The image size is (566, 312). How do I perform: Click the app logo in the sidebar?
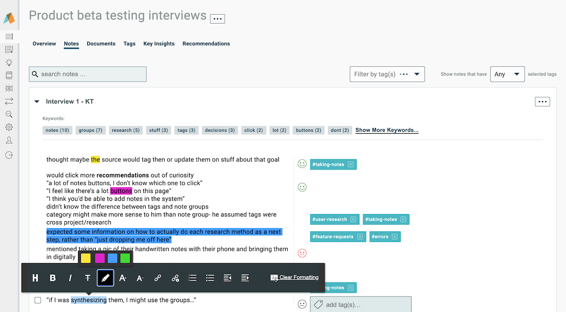point(9,18)
